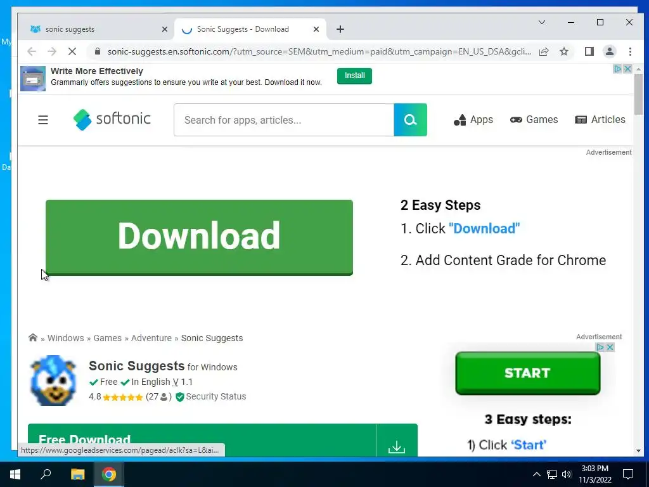Close the START sidebar ad with X

point(610,347)
